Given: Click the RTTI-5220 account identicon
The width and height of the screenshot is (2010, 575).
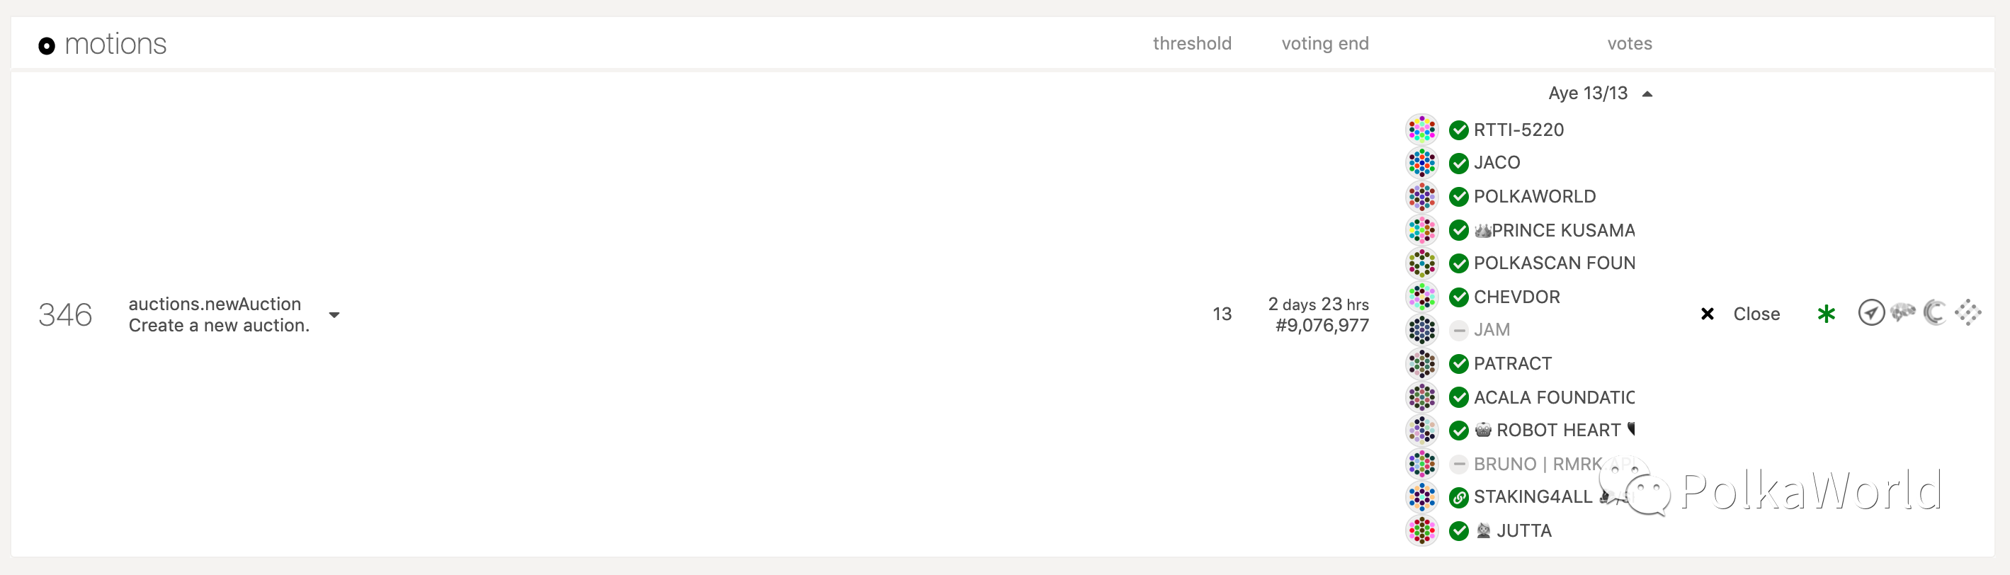Looking at the screenshot, I should [x=1421, y=130].
